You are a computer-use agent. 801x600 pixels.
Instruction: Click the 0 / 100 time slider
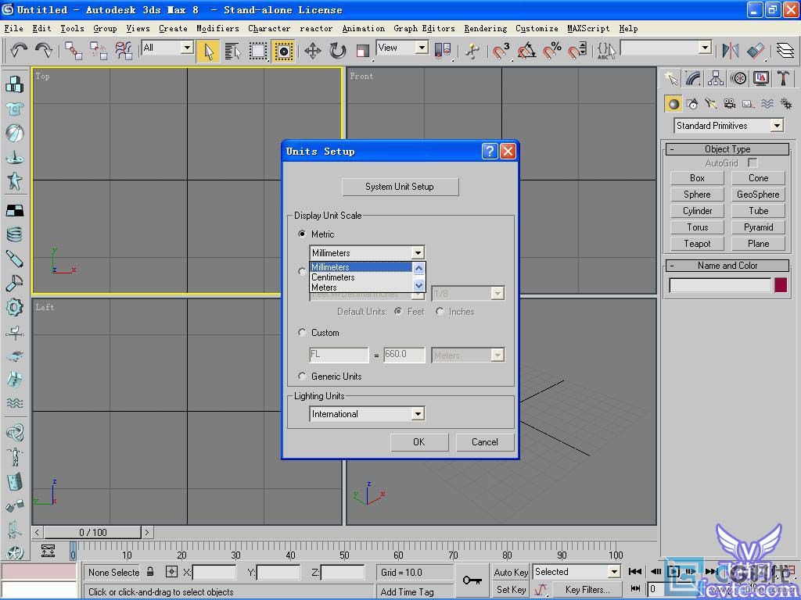[92, 533]
